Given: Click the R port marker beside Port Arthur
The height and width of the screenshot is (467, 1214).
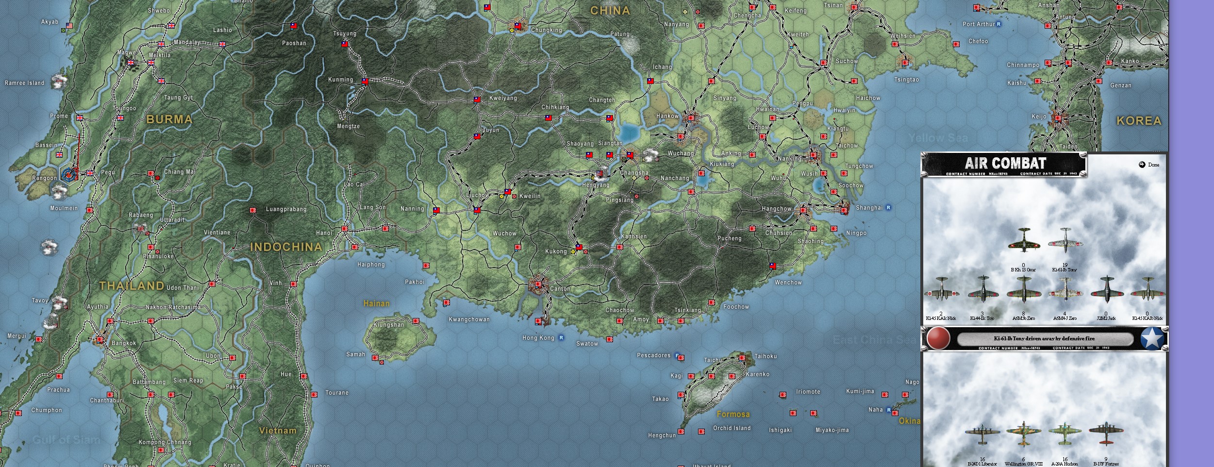Looking at the screenshot, I should (999, 24).
